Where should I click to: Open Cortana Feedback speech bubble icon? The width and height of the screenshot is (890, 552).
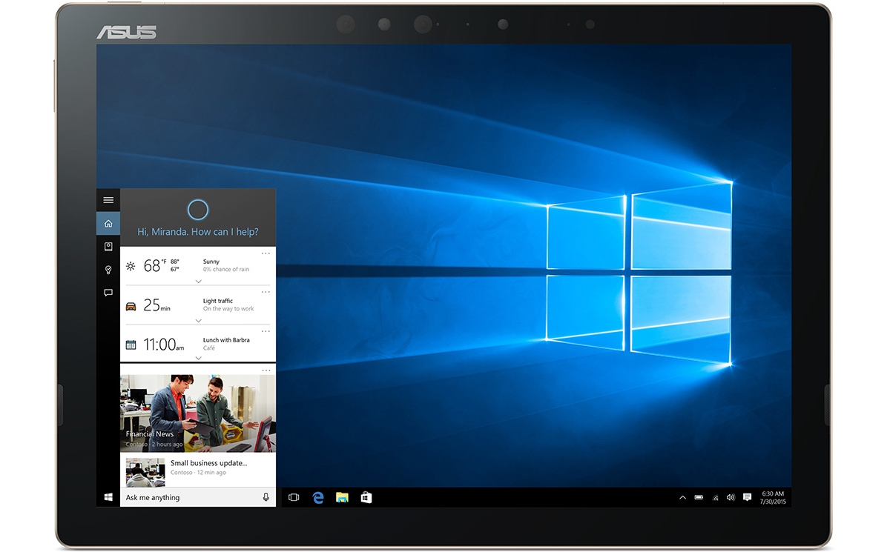click(108, 293)
